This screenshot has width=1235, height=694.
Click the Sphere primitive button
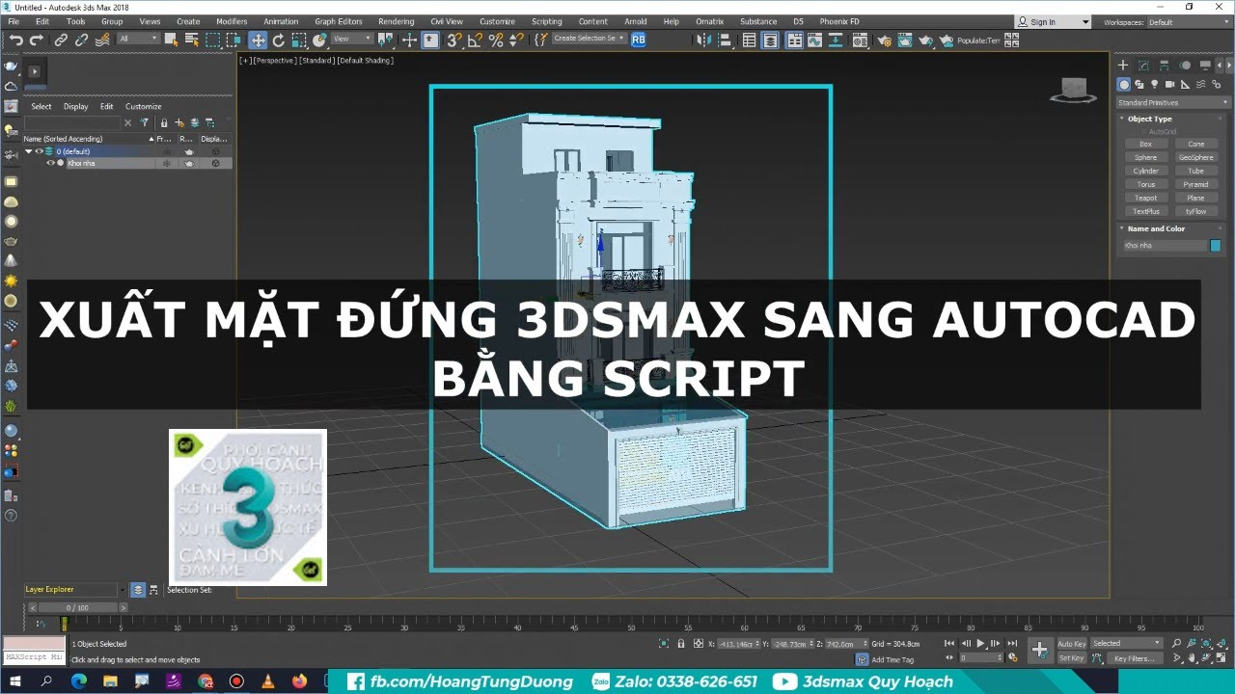click(x=1145, y=157)
